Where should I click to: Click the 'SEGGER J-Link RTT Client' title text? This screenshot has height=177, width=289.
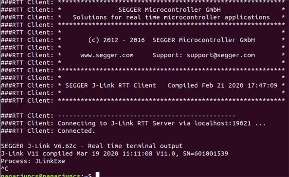111,85
